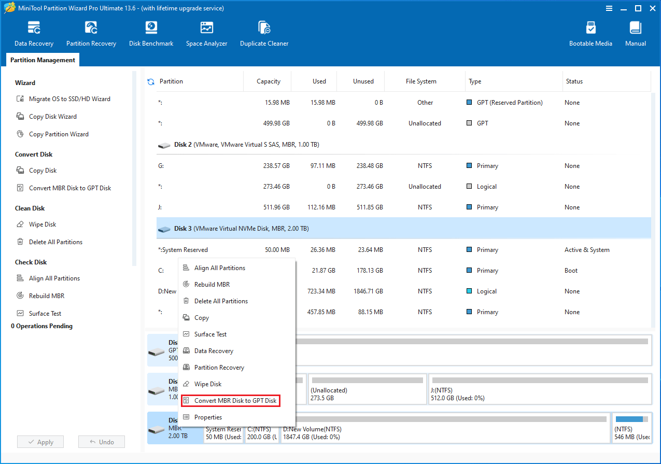Switch to Partition Management tab
Screen dimensions: 661x464
pos(43,60)
